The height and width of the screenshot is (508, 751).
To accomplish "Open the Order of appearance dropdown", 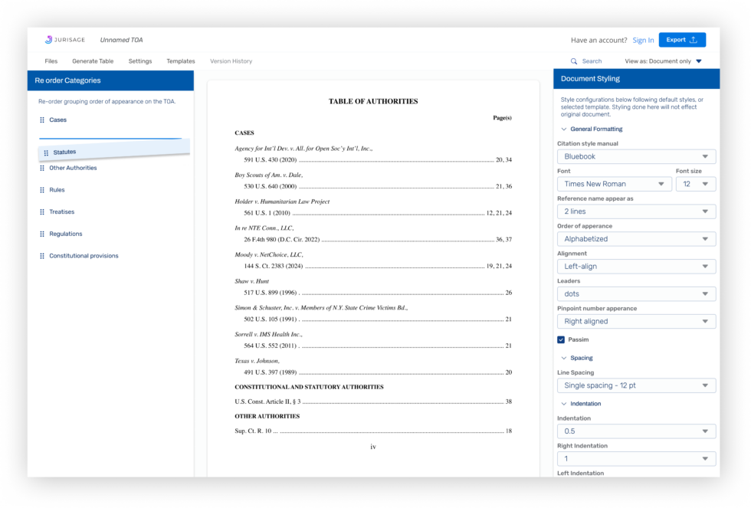I will (636, 239).
